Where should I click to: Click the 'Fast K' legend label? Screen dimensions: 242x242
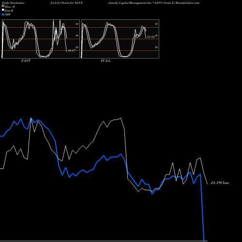(9, 11)
